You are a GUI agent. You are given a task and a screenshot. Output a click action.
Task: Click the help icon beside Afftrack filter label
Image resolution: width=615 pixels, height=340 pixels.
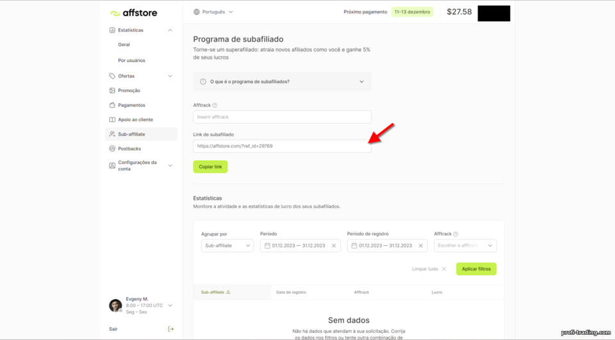[455, 234]
